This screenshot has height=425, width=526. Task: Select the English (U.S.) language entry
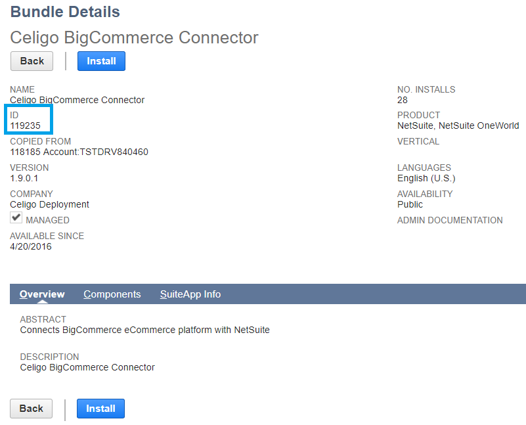pyautogui.click(x=426, y=178)
